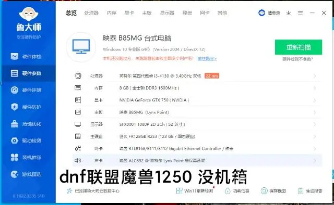Expand the 网卡 row chevron
This screenshot has height=205, width=334.
pos(315,148)
